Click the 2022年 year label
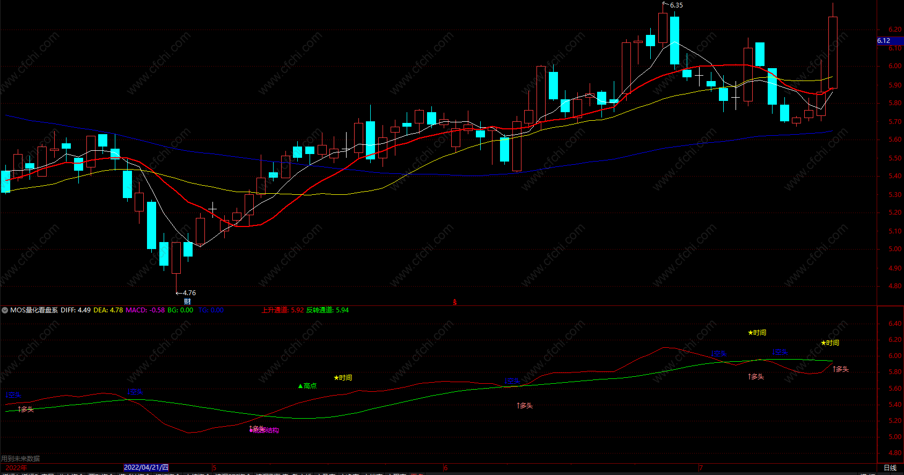The height and width of the screenshot is (475, 904). [16, 468]
